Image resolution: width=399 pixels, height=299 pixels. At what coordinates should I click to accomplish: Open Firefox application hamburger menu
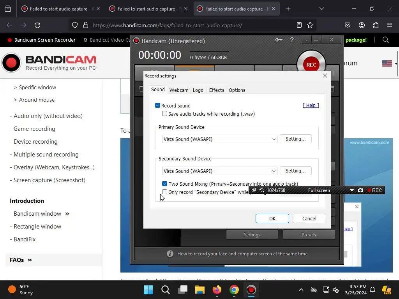[x=390, y=25]
